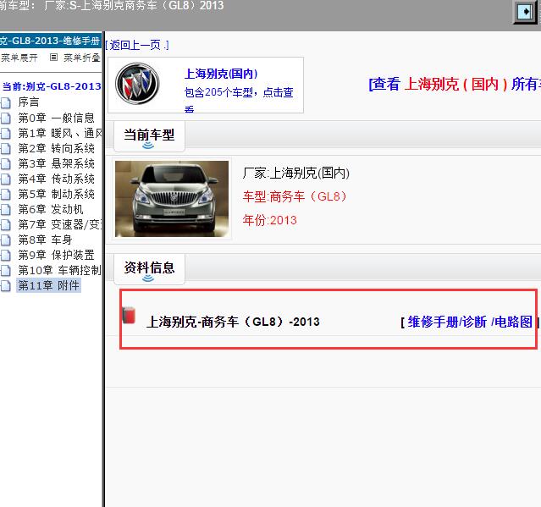Open 第1章 暖风、通风 chapter

pos(60,133)
